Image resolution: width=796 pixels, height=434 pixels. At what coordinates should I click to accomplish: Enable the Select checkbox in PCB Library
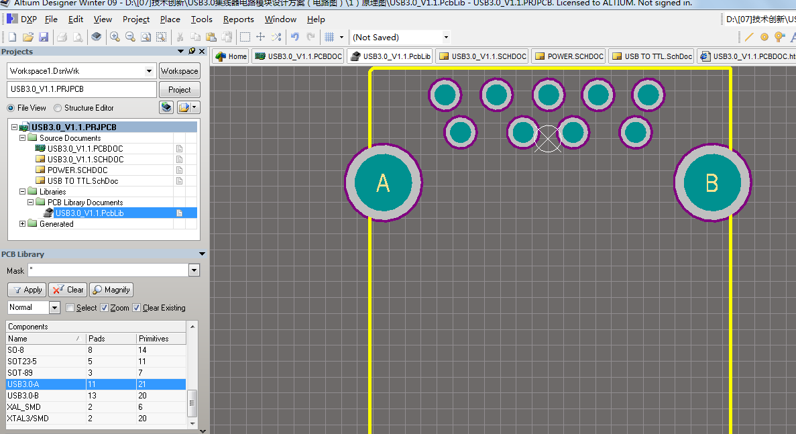pos(70,308)
